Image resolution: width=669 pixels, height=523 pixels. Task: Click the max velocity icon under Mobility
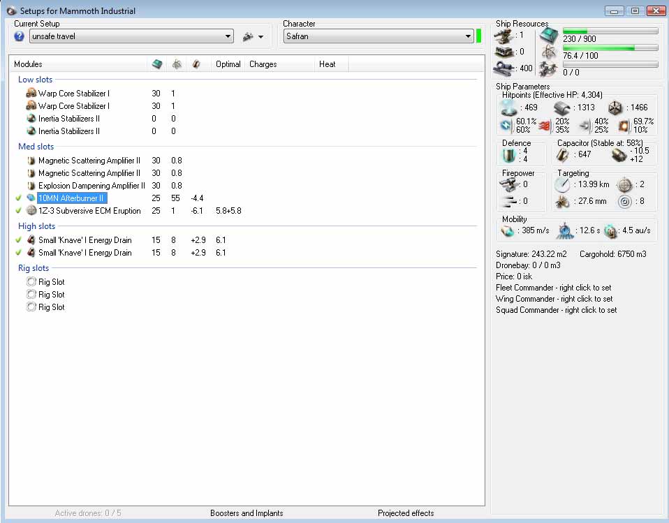click(x=508, y=230)
